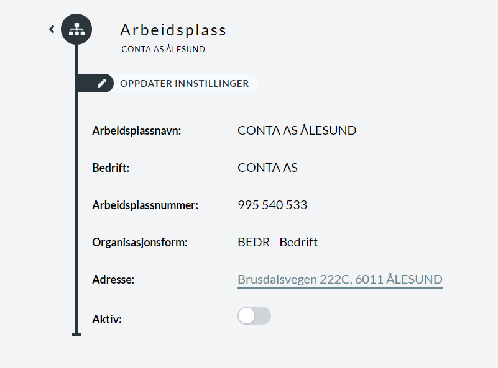Click the Aktiv label text
Screen dimensions: 498x368
(x=107, y=319)
